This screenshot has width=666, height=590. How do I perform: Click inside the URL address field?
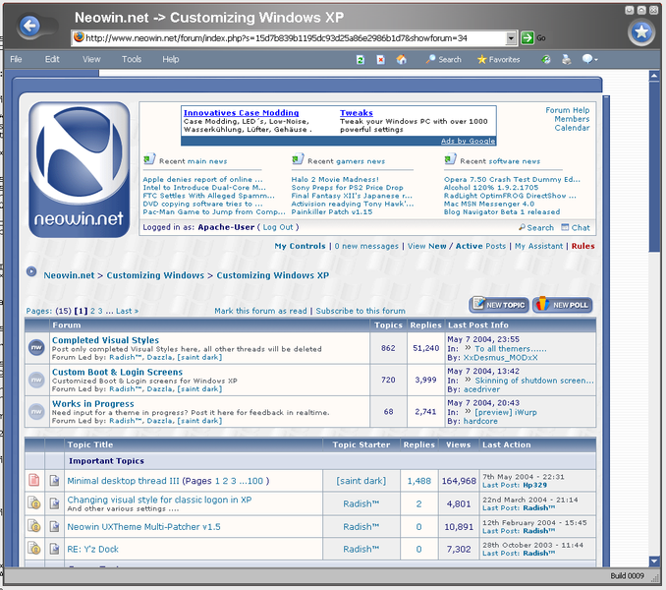pyautogui.click(x=295, y=38)
